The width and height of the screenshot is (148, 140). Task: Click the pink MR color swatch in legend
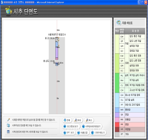[x=117, y=119]
